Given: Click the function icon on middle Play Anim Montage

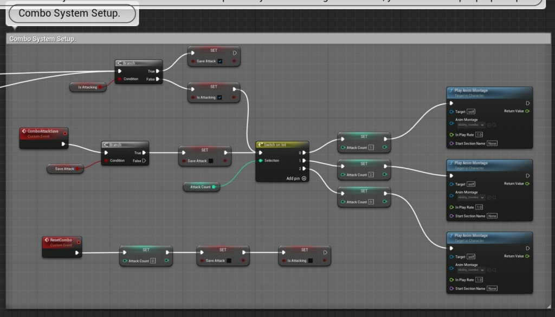Looking at the screenshot, I should (451, 163).
